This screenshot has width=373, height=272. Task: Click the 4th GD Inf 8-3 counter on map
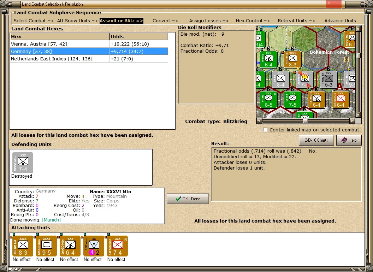click(292, 59)
